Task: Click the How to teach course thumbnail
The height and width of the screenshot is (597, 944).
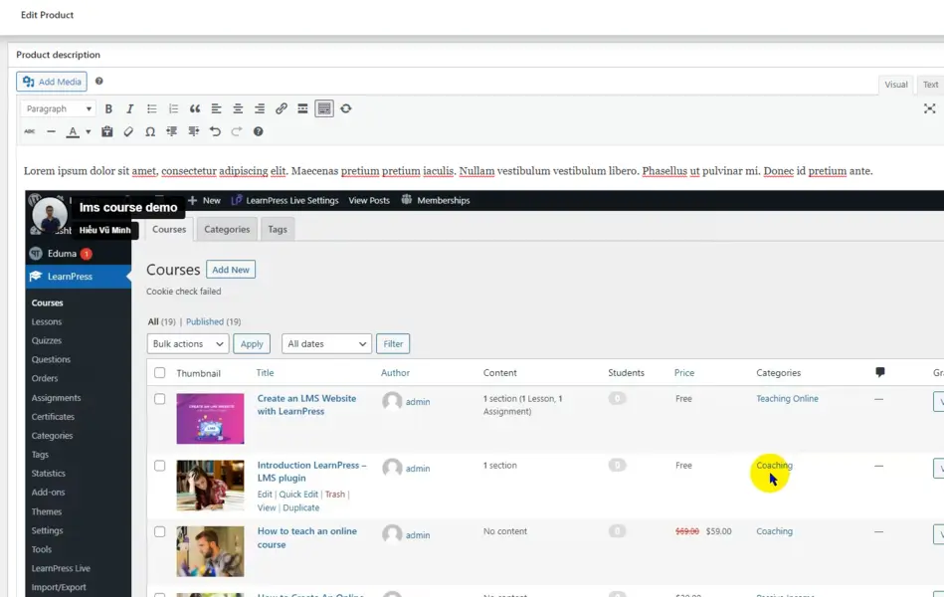Action: click(x=210, y=551)
